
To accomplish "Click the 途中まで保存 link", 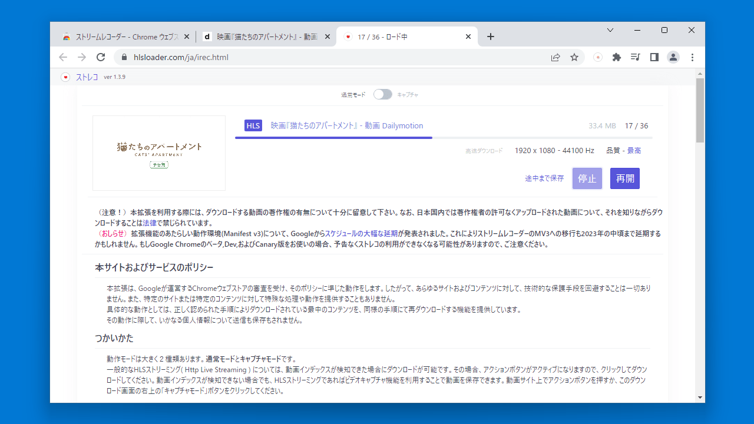I will pyautogui.click(x=544, y=178).
